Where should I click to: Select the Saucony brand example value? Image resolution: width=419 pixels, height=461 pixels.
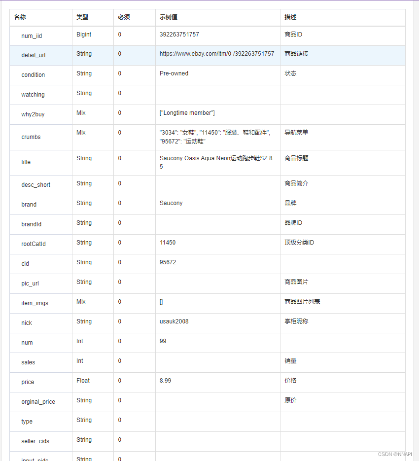coord(171,203)
